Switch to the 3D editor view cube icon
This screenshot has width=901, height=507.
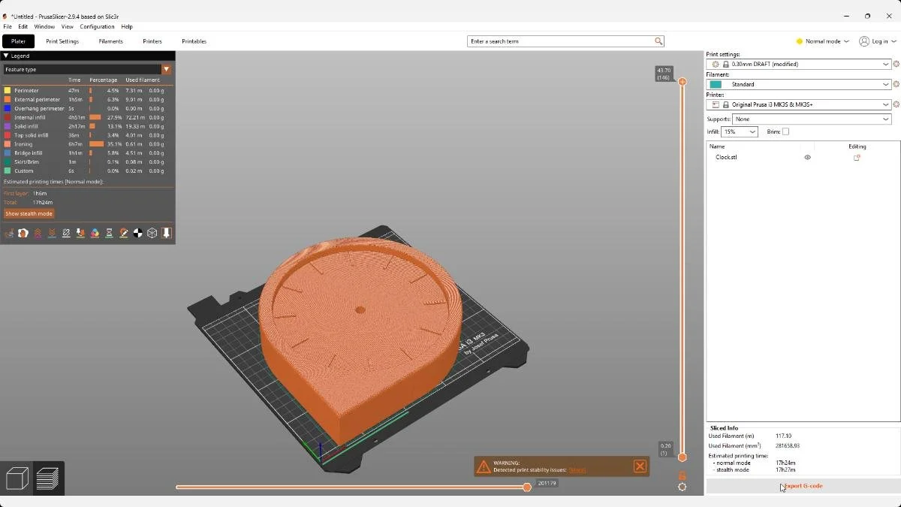[16, 478]
